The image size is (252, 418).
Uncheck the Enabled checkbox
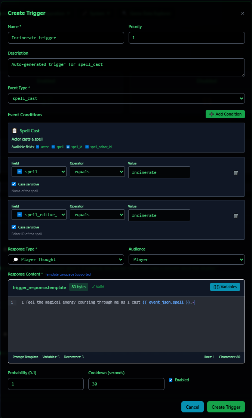tap(171, 380)
